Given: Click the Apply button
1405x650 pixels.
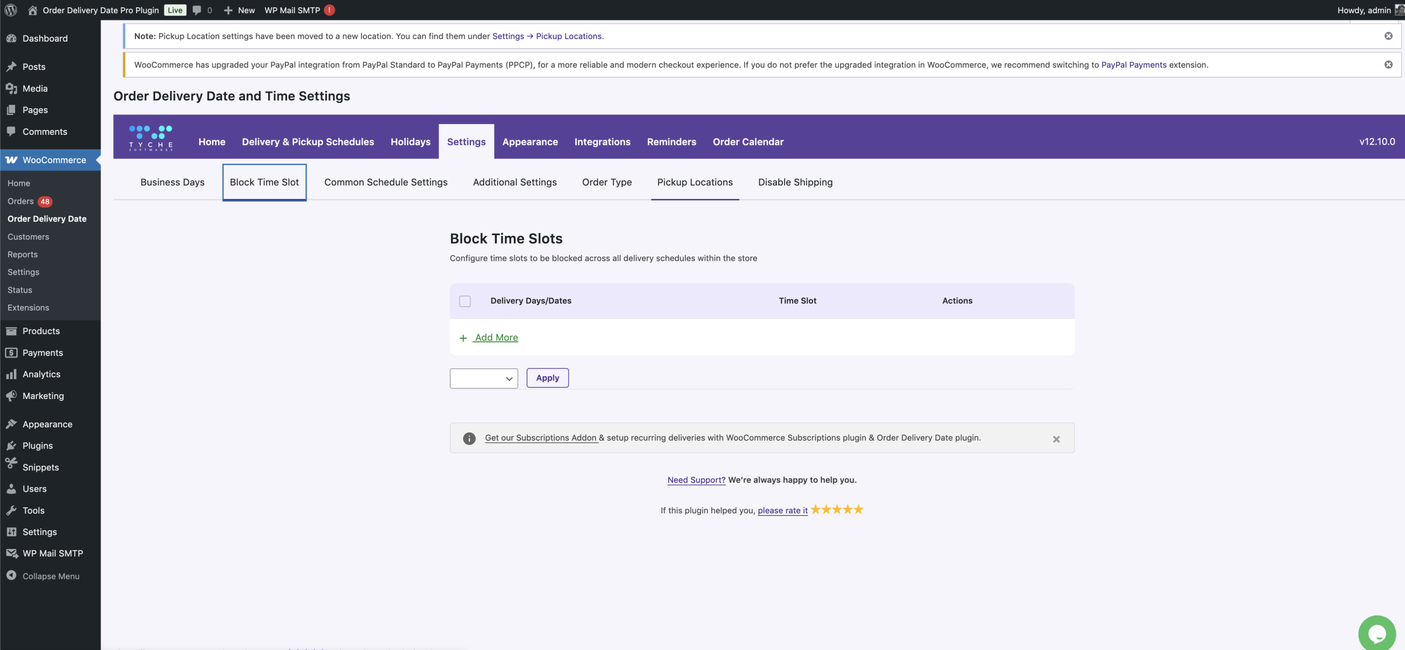Looking at the screenshot, I should coord(547,378).
